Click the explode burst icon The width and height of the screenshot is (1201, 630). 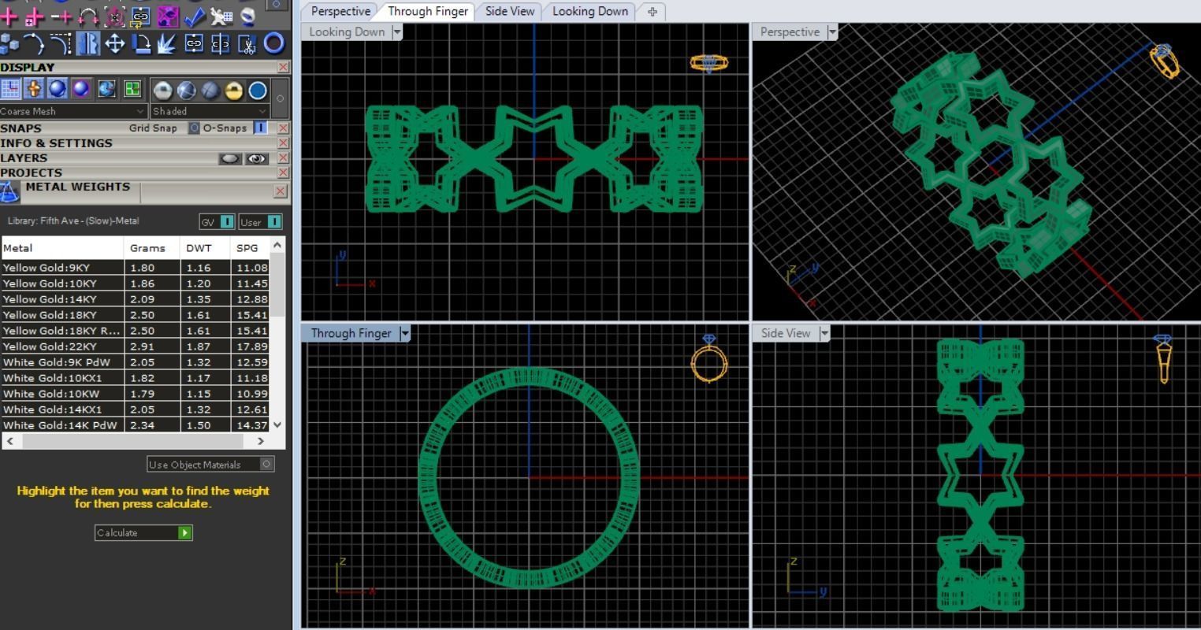[x=167, y=43]
